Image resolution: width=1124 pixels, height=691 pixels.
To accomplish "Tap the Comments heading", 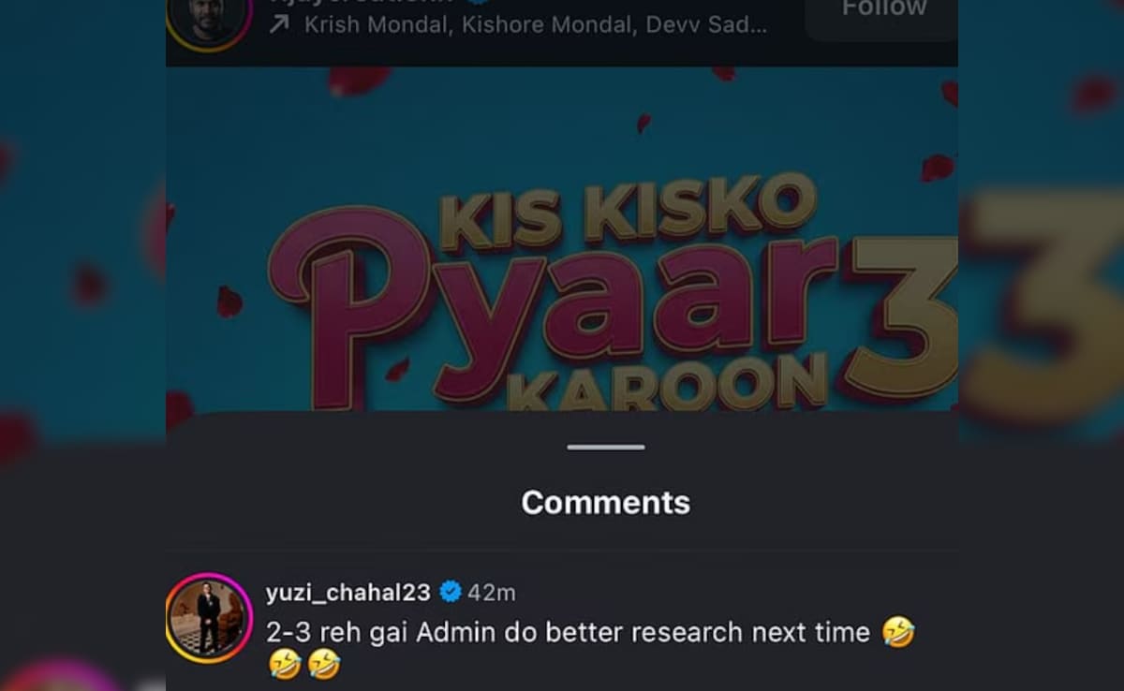I will point(606,503).
